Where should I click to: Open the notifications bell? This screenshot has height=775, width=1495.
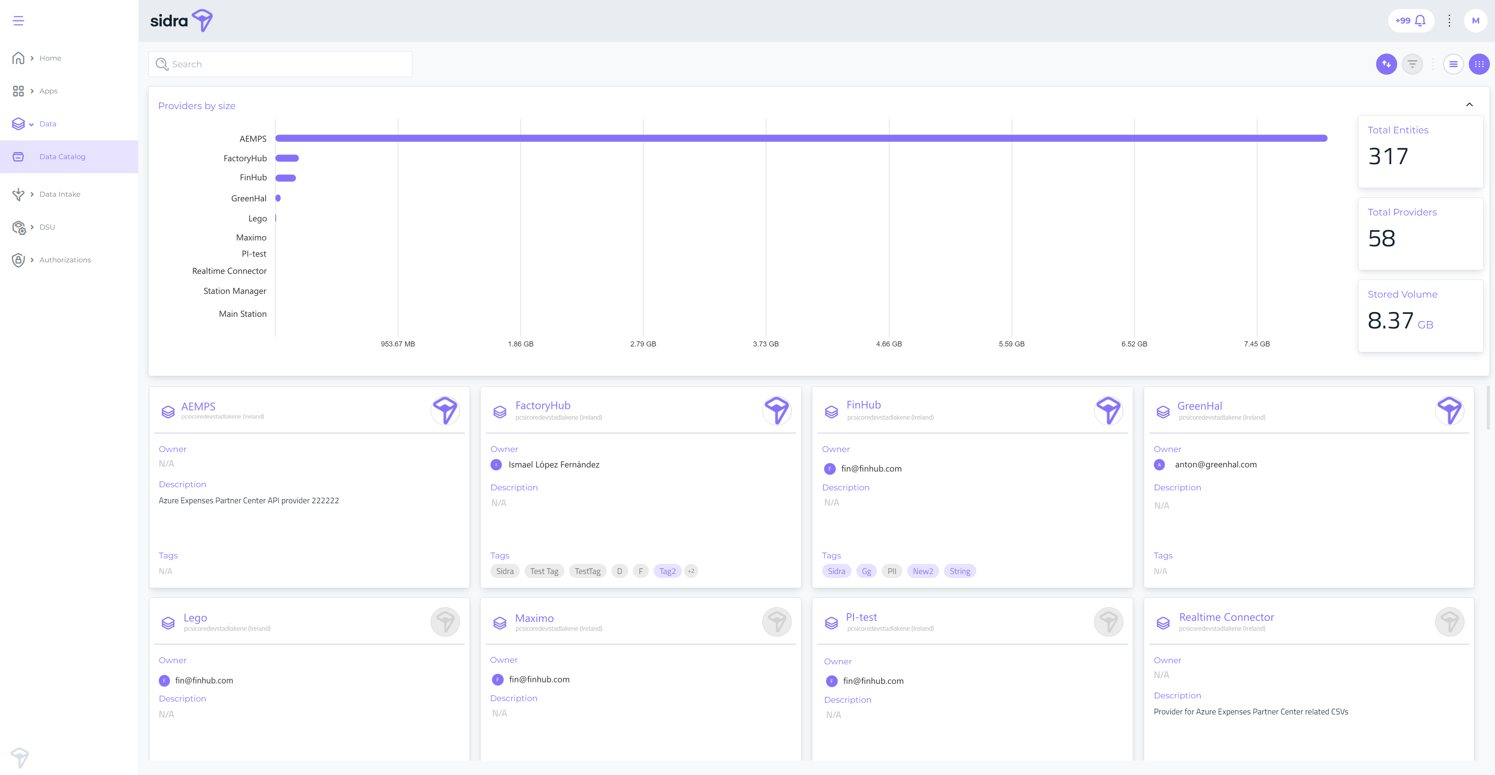pos(1420,21)
